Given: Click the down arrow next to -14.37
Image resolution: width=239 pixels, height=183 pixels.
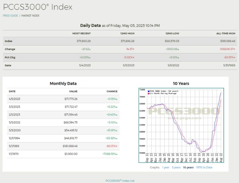Looking at the screenshot, I should tap(134, 49).
